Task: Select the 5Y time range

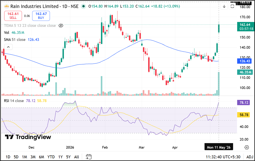Action: tap(68, 157)
